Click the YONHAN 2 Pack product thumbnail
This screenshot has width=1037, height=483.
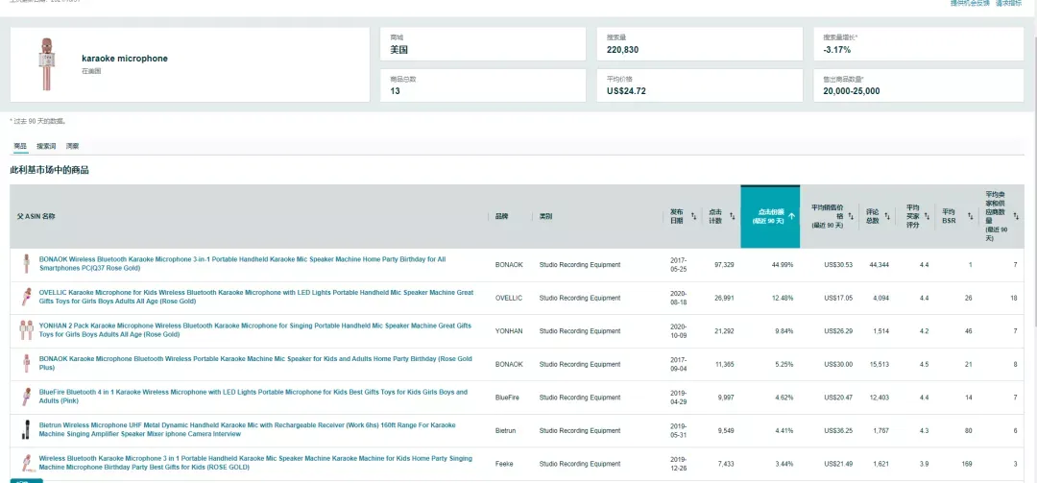point(27,330)
